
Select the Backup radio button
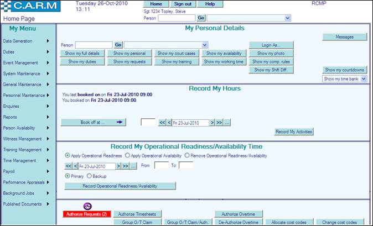pyautogui.click(x=89, y=176)
